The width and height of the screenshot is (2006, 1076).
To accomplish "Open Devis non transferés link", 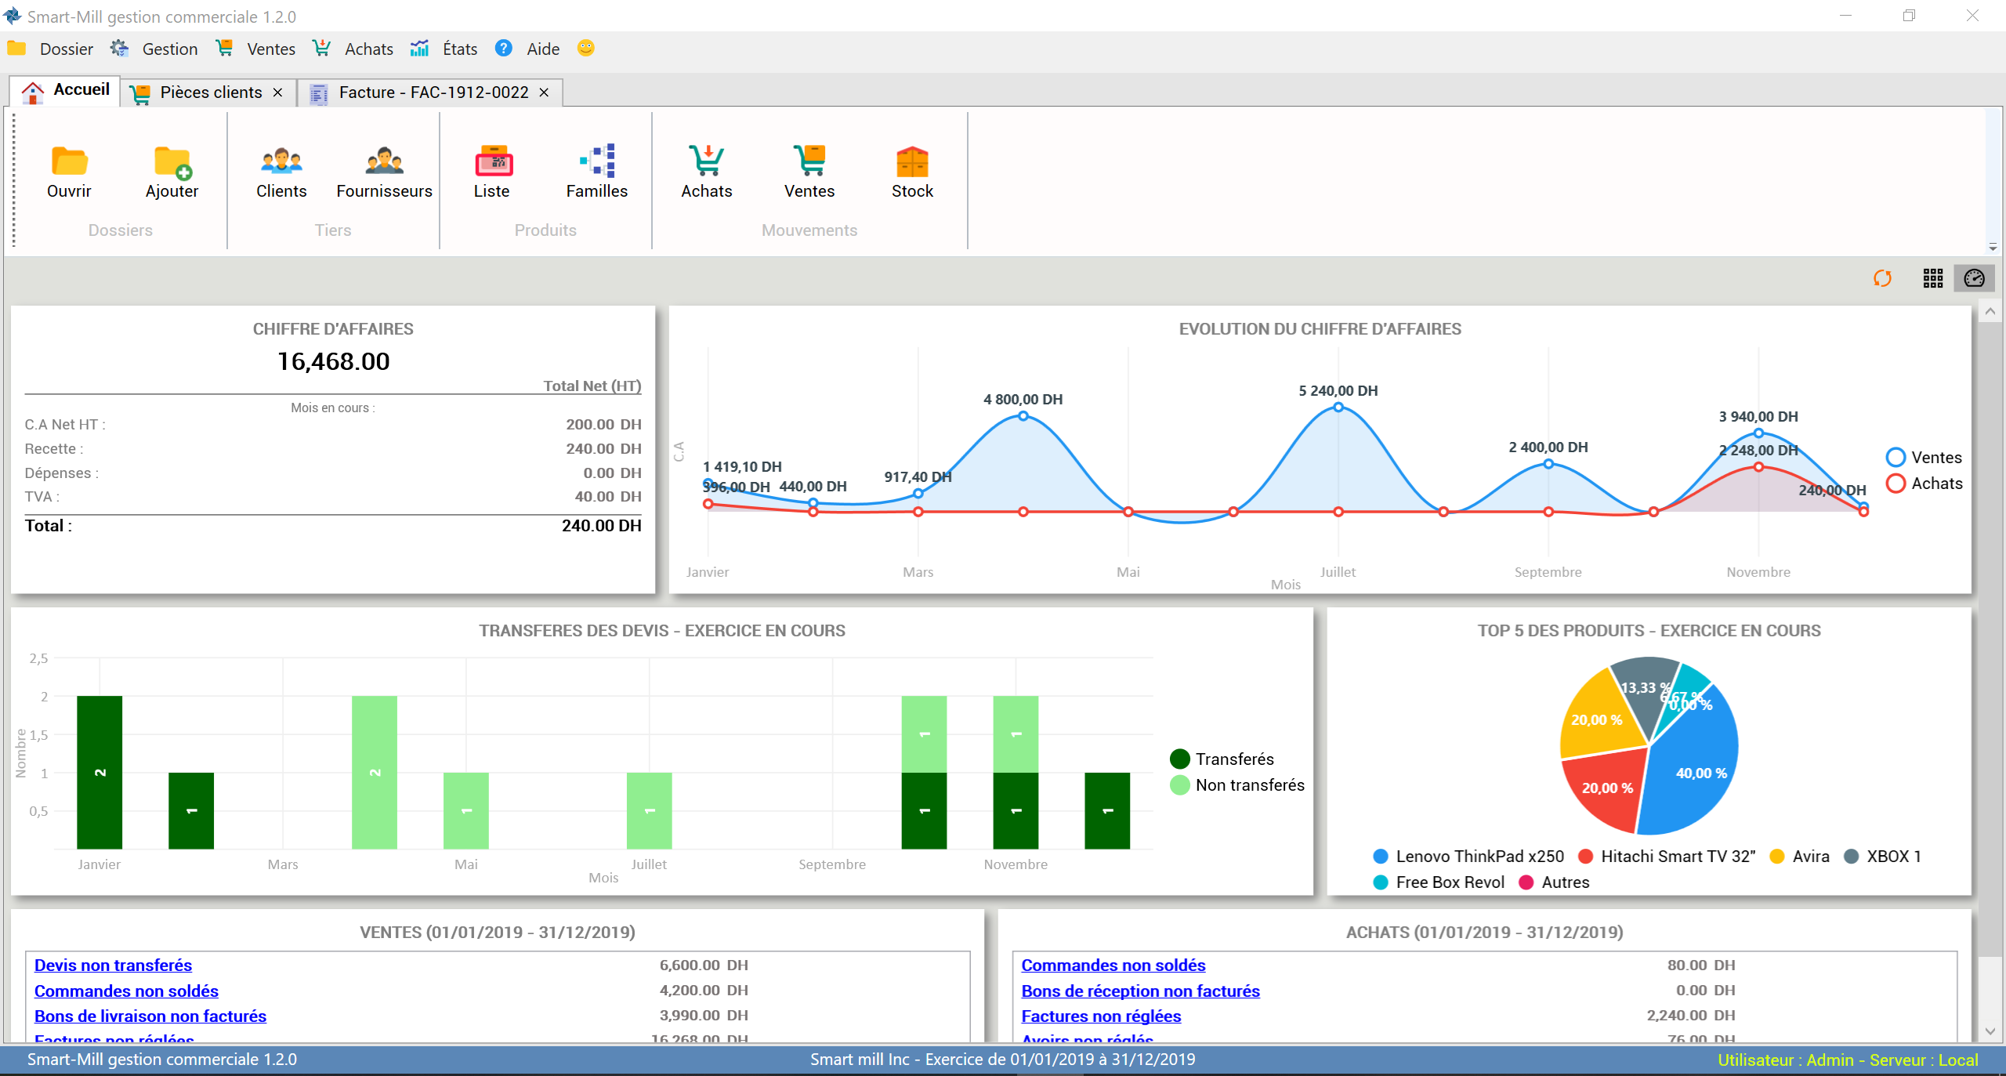I will coord(113,966).
